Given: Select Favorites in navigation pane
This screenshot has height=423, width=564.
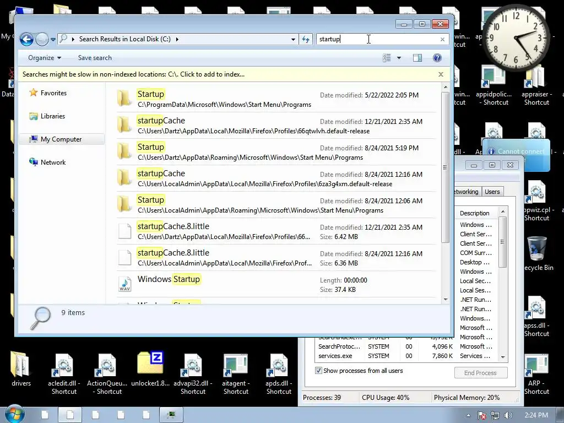Looking at the screenshot, I should click(x=53, y=93).
